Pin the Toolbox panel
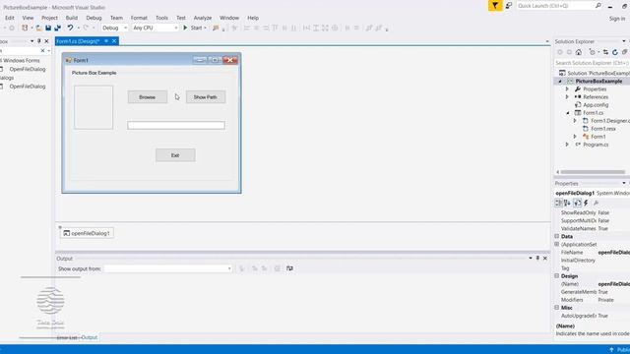 pyautogui.click(x=39, y=41)
